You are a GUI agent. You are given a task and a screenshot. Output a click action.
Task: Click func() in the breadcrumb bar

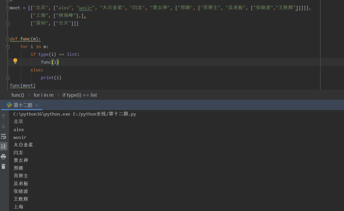tap(18, 95)
